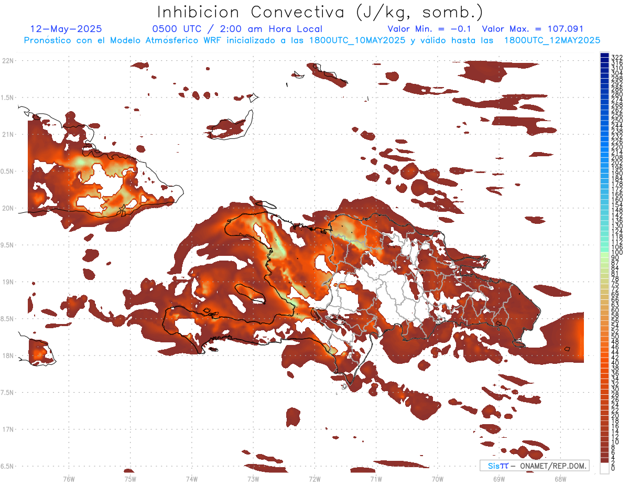This screenshot has width=629, height=486.
Task: Click the colorbar value '160'
Action: (616, 200)
